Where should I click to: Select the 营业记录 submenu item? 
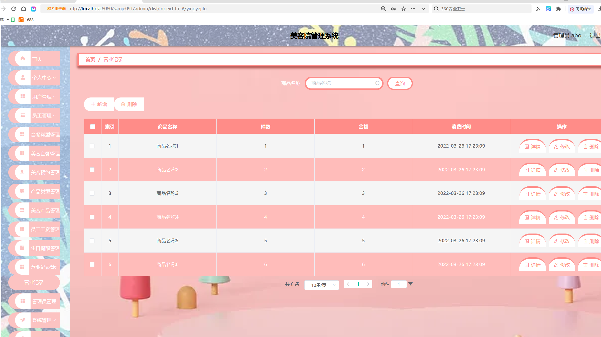coord(34,282)
